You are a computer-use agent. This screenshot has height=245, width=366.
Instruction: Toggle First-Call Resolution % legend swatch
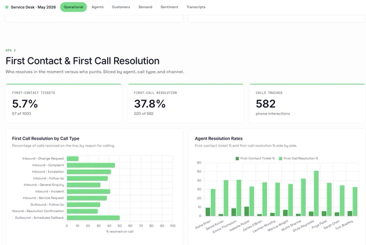(280, 158)
